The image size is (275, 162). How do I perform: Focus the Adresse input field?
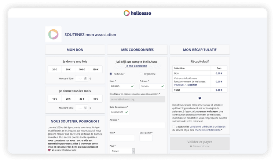point(137,125)
